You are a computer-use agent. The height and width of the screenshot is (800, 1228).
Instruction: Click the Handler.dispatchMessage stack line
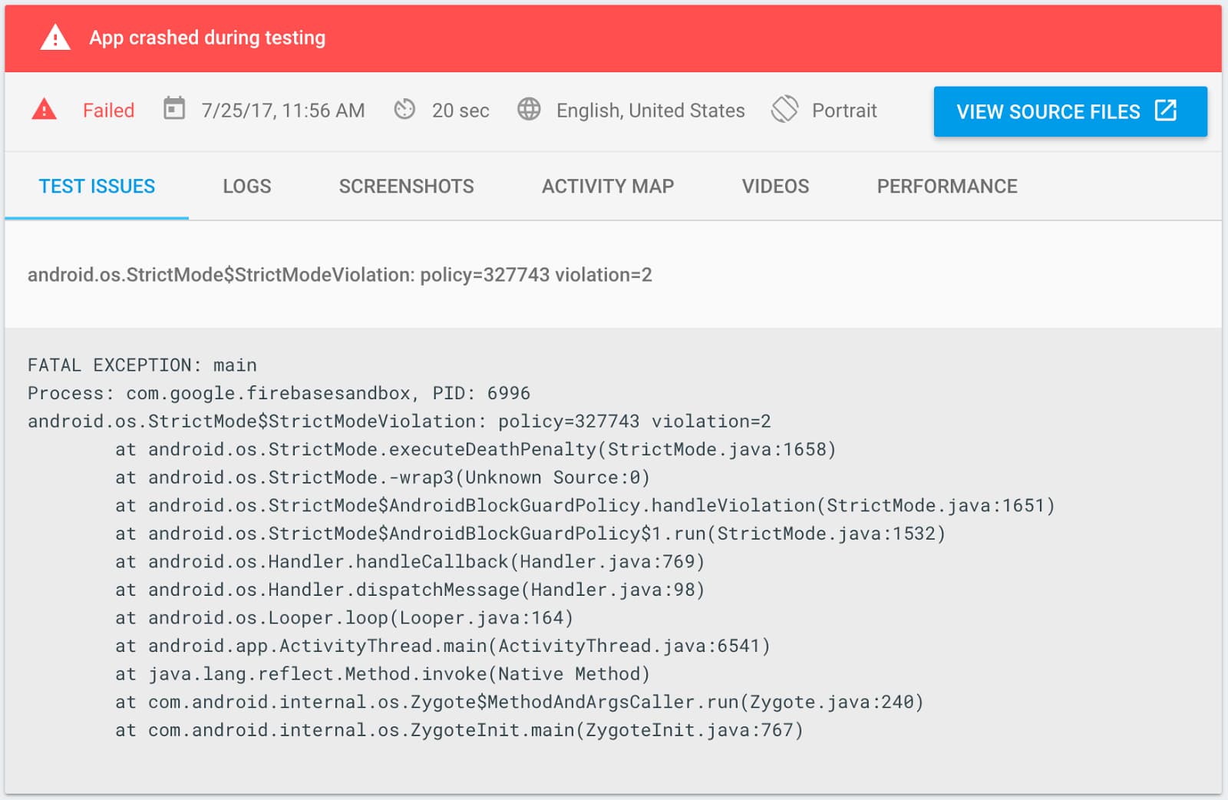click(x=410, y=590)
